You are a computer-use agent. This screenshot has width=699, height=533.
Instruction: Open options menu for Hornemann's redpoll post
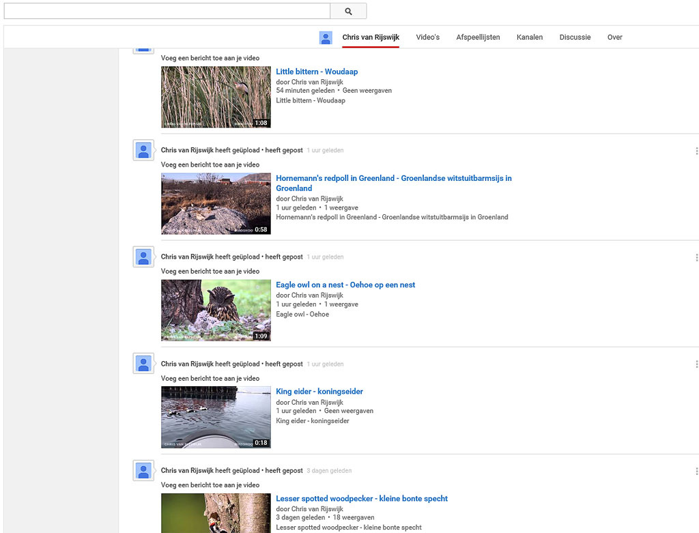[x=696, y=151]
